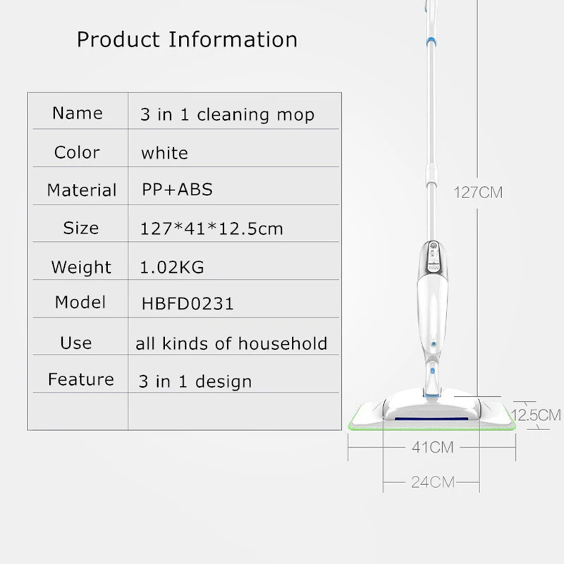Select the 3 in 1 cleaning mop text

227,115
